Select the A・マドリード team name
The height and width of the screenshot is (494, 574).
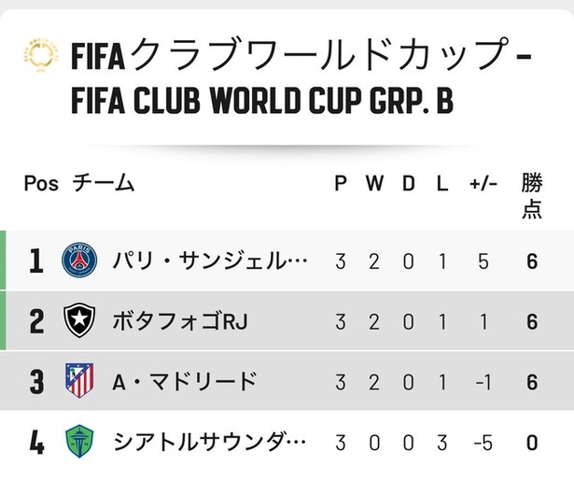[183, 381]
